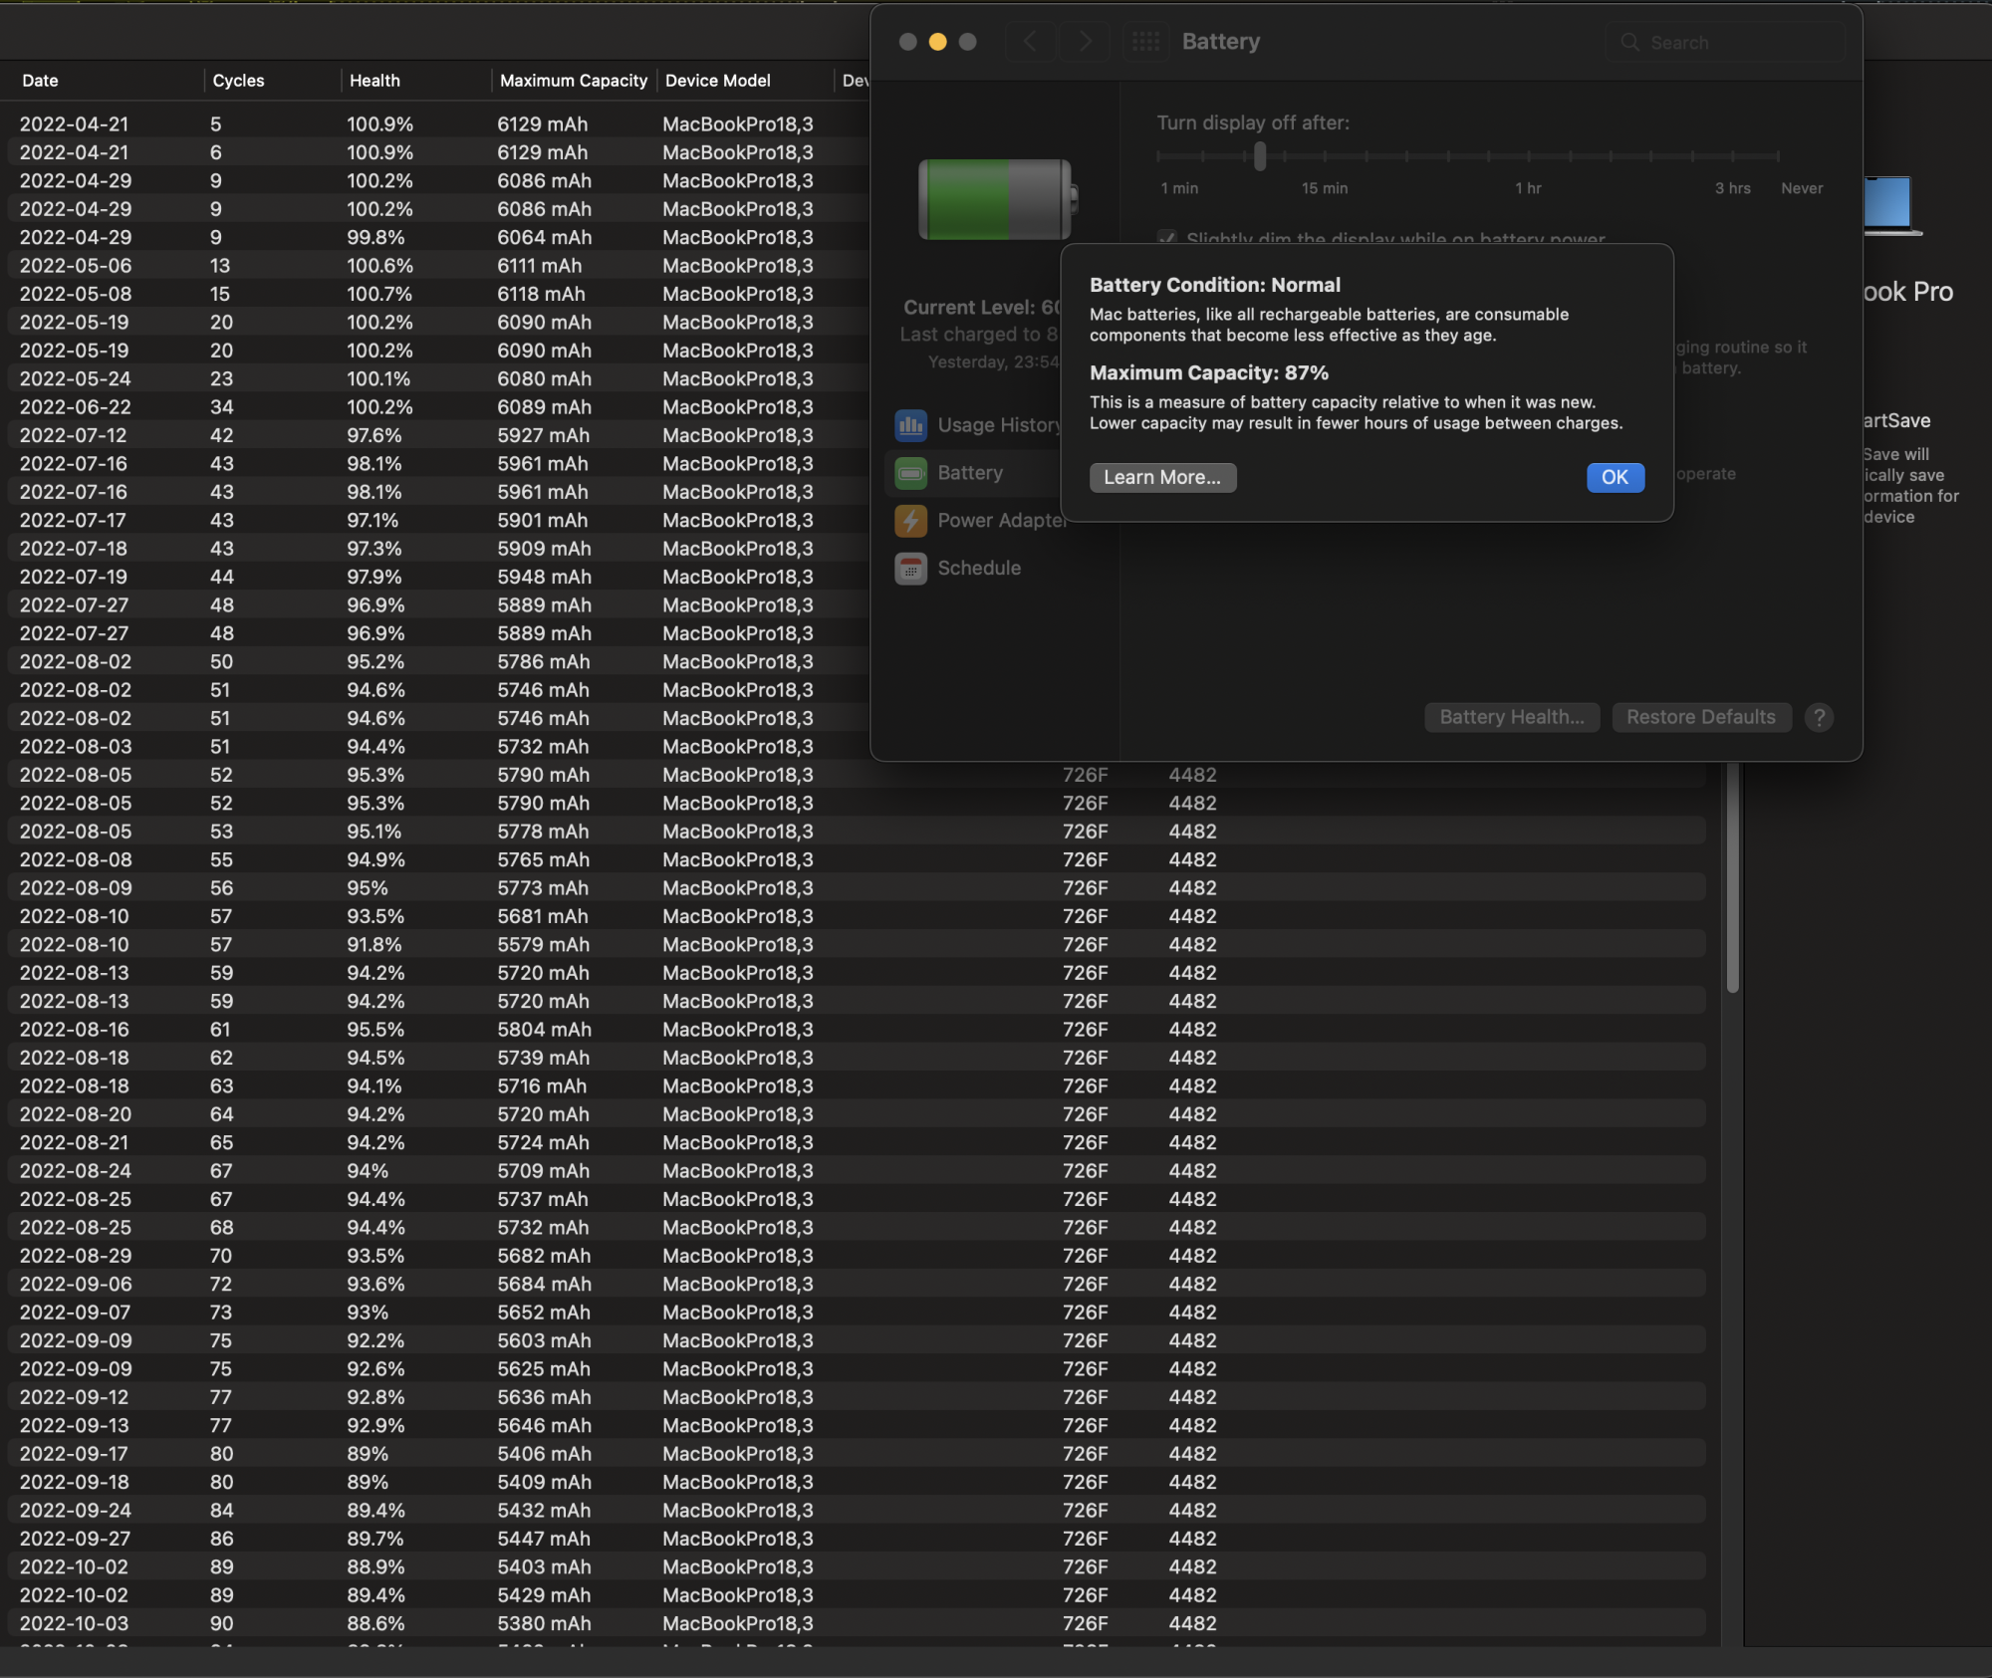Click the MacBook Pro laptop icon
Image resolution: width=1992 pixels, height=1678 pixels.
tap(1887, 205)
